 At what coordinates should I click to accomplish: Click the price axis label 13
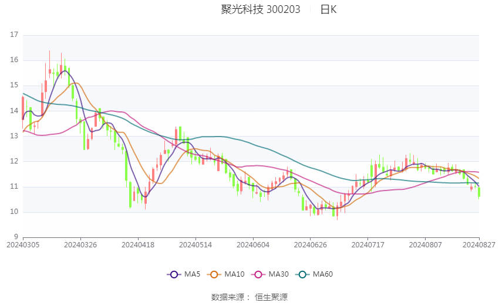14,136
